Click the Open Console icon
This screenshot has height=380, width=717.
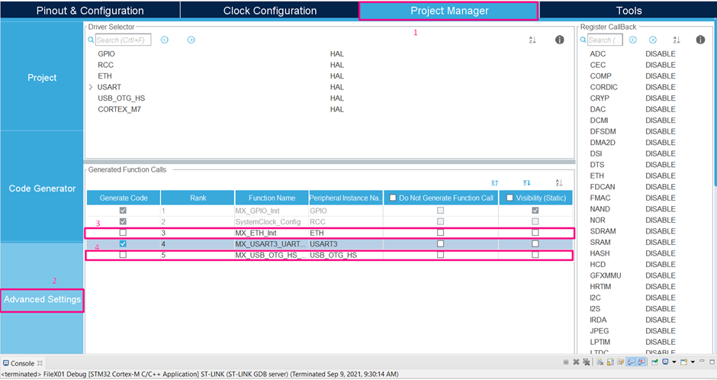pyautogui.click(x=683, y=362)
